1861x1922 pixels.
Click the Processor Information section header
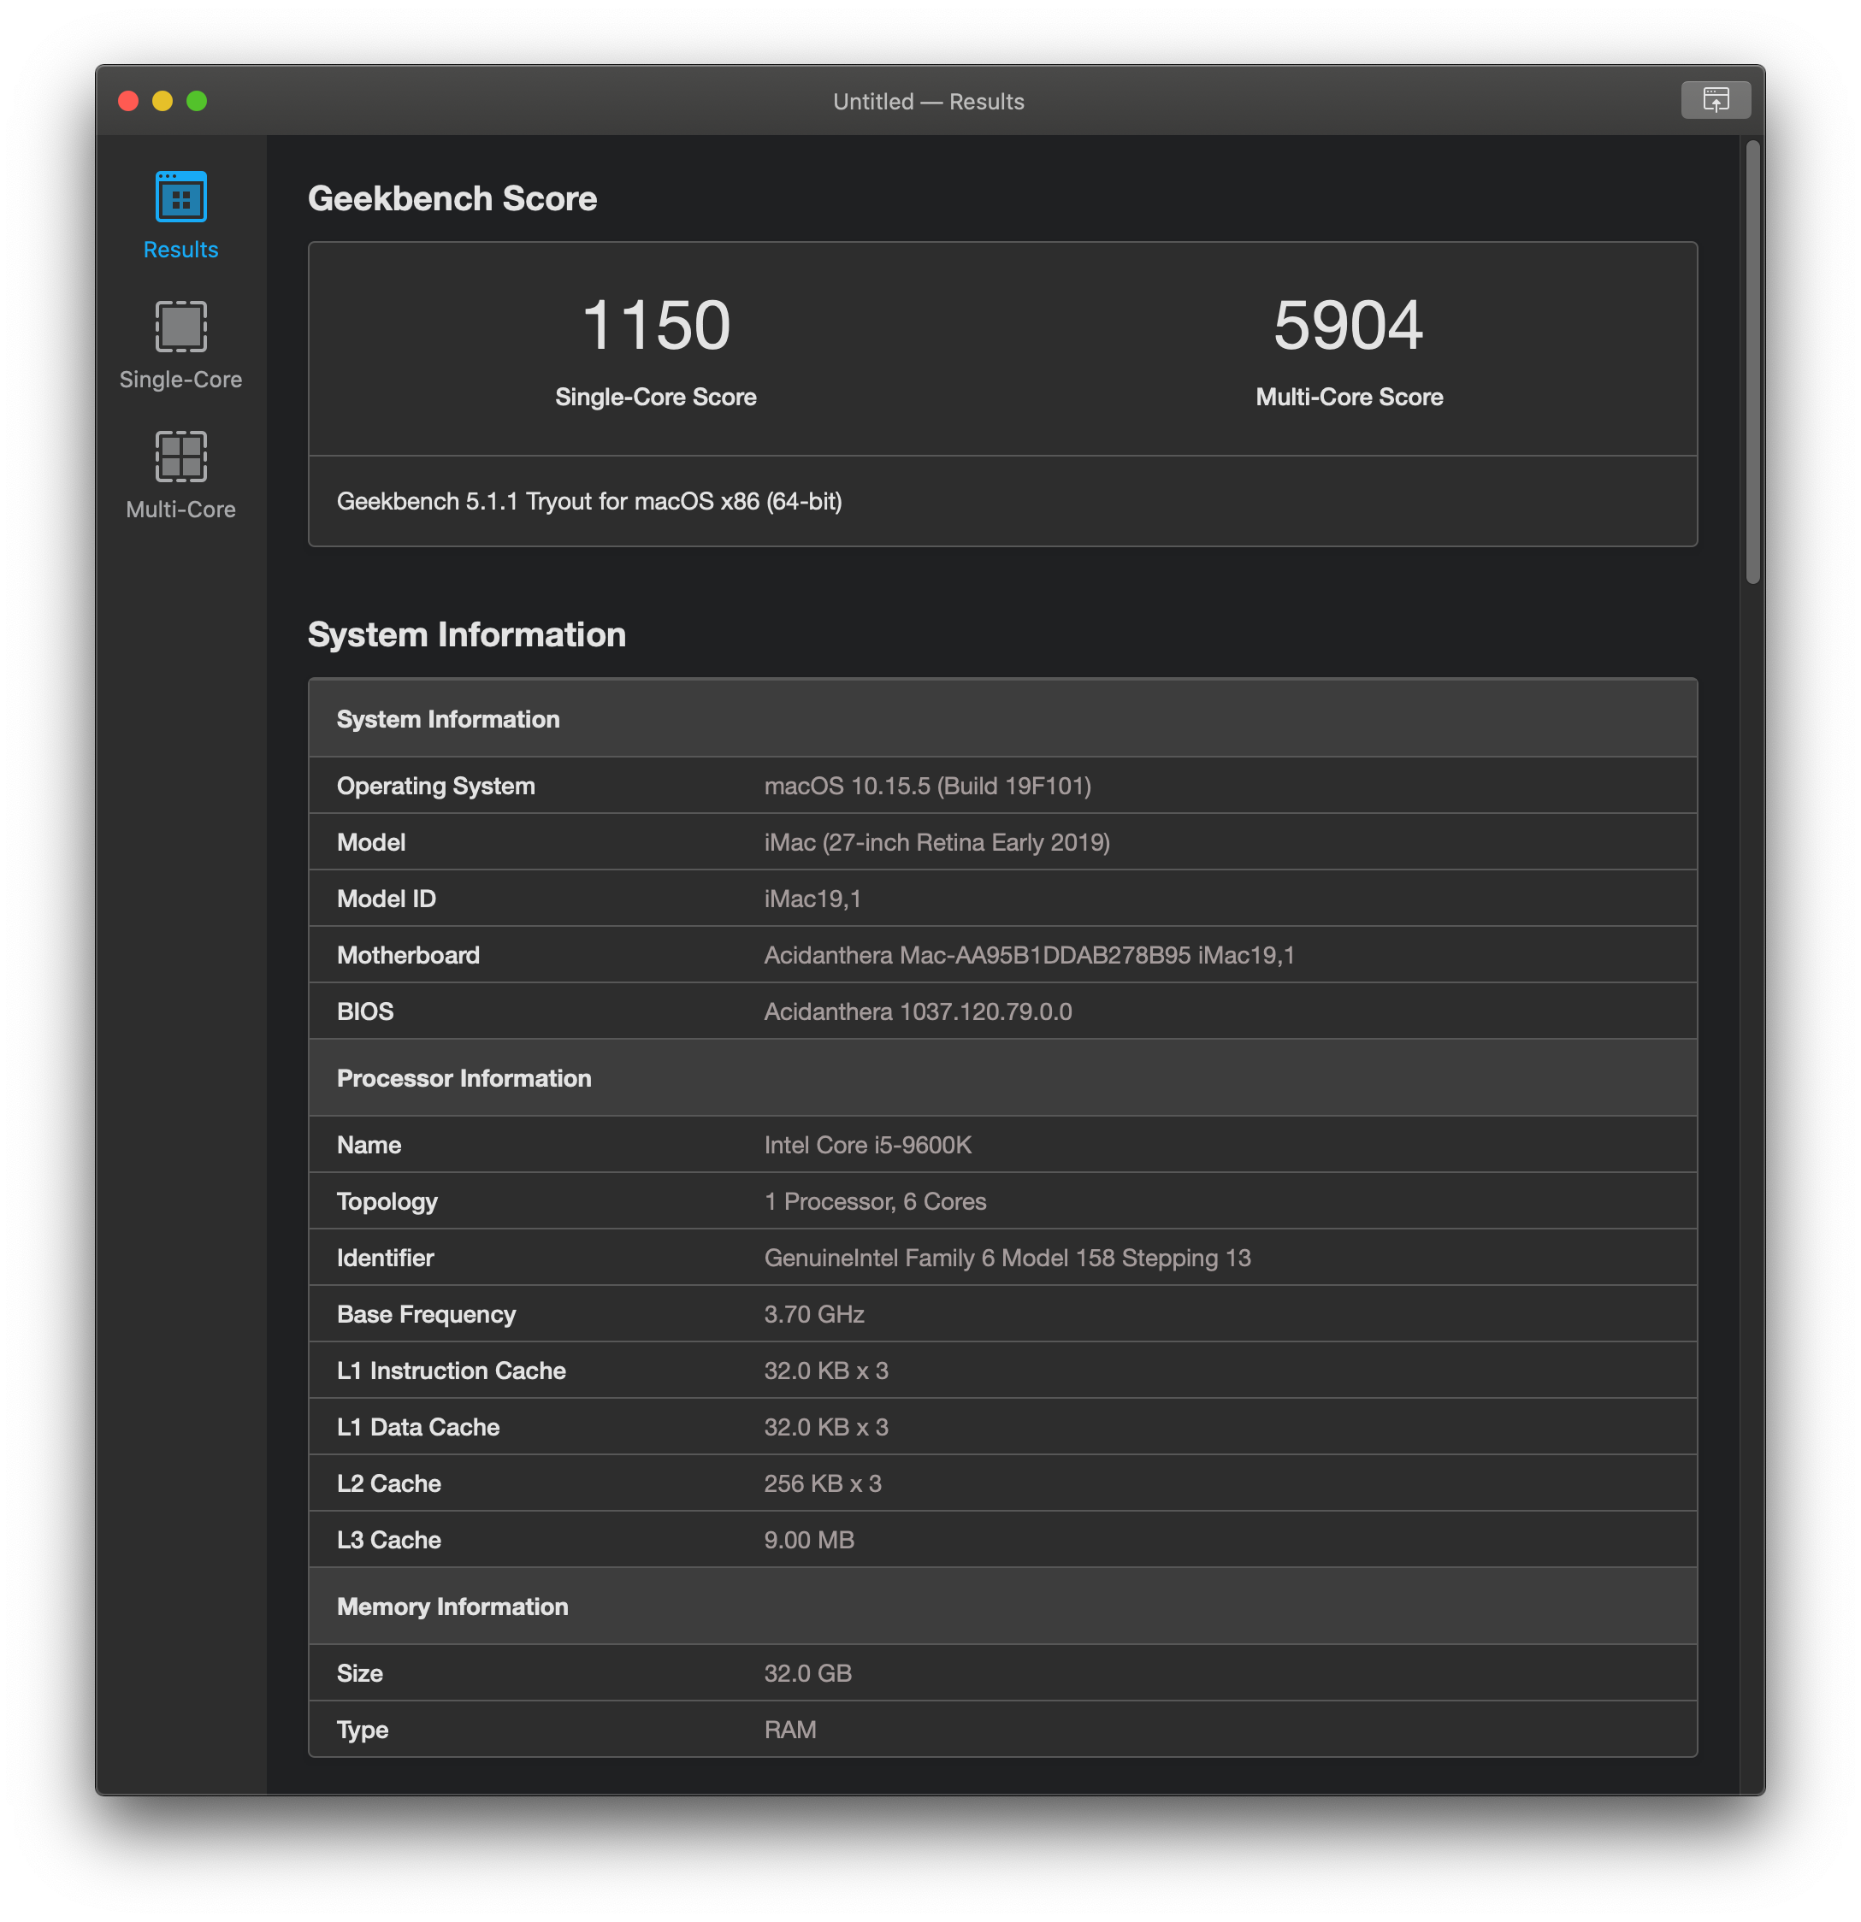(x=464, y=1079)
